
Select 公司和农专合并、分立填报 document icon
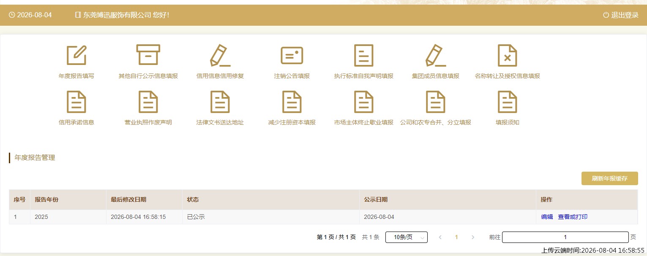coord(436,102)
